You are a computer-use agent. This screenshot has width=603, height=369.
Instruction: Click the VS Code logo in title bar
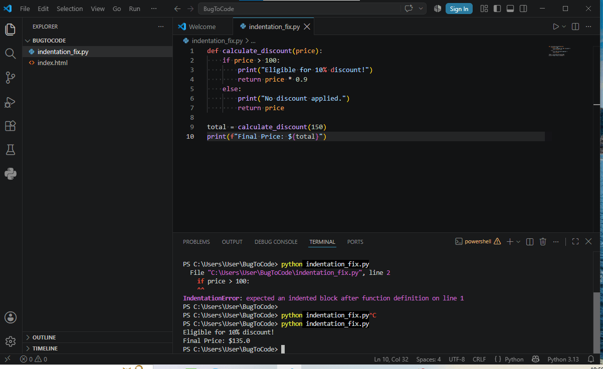click(8, 9)
